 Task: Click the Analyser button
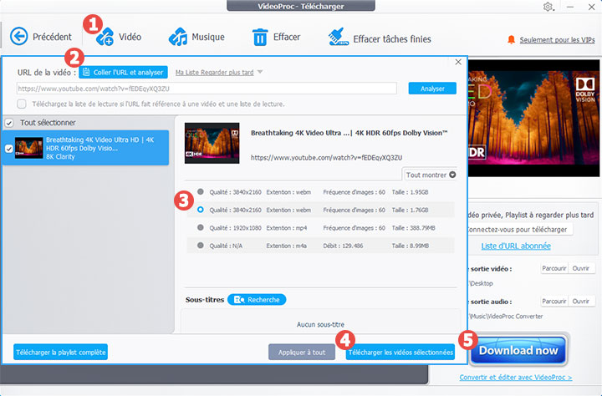[432, 89]
